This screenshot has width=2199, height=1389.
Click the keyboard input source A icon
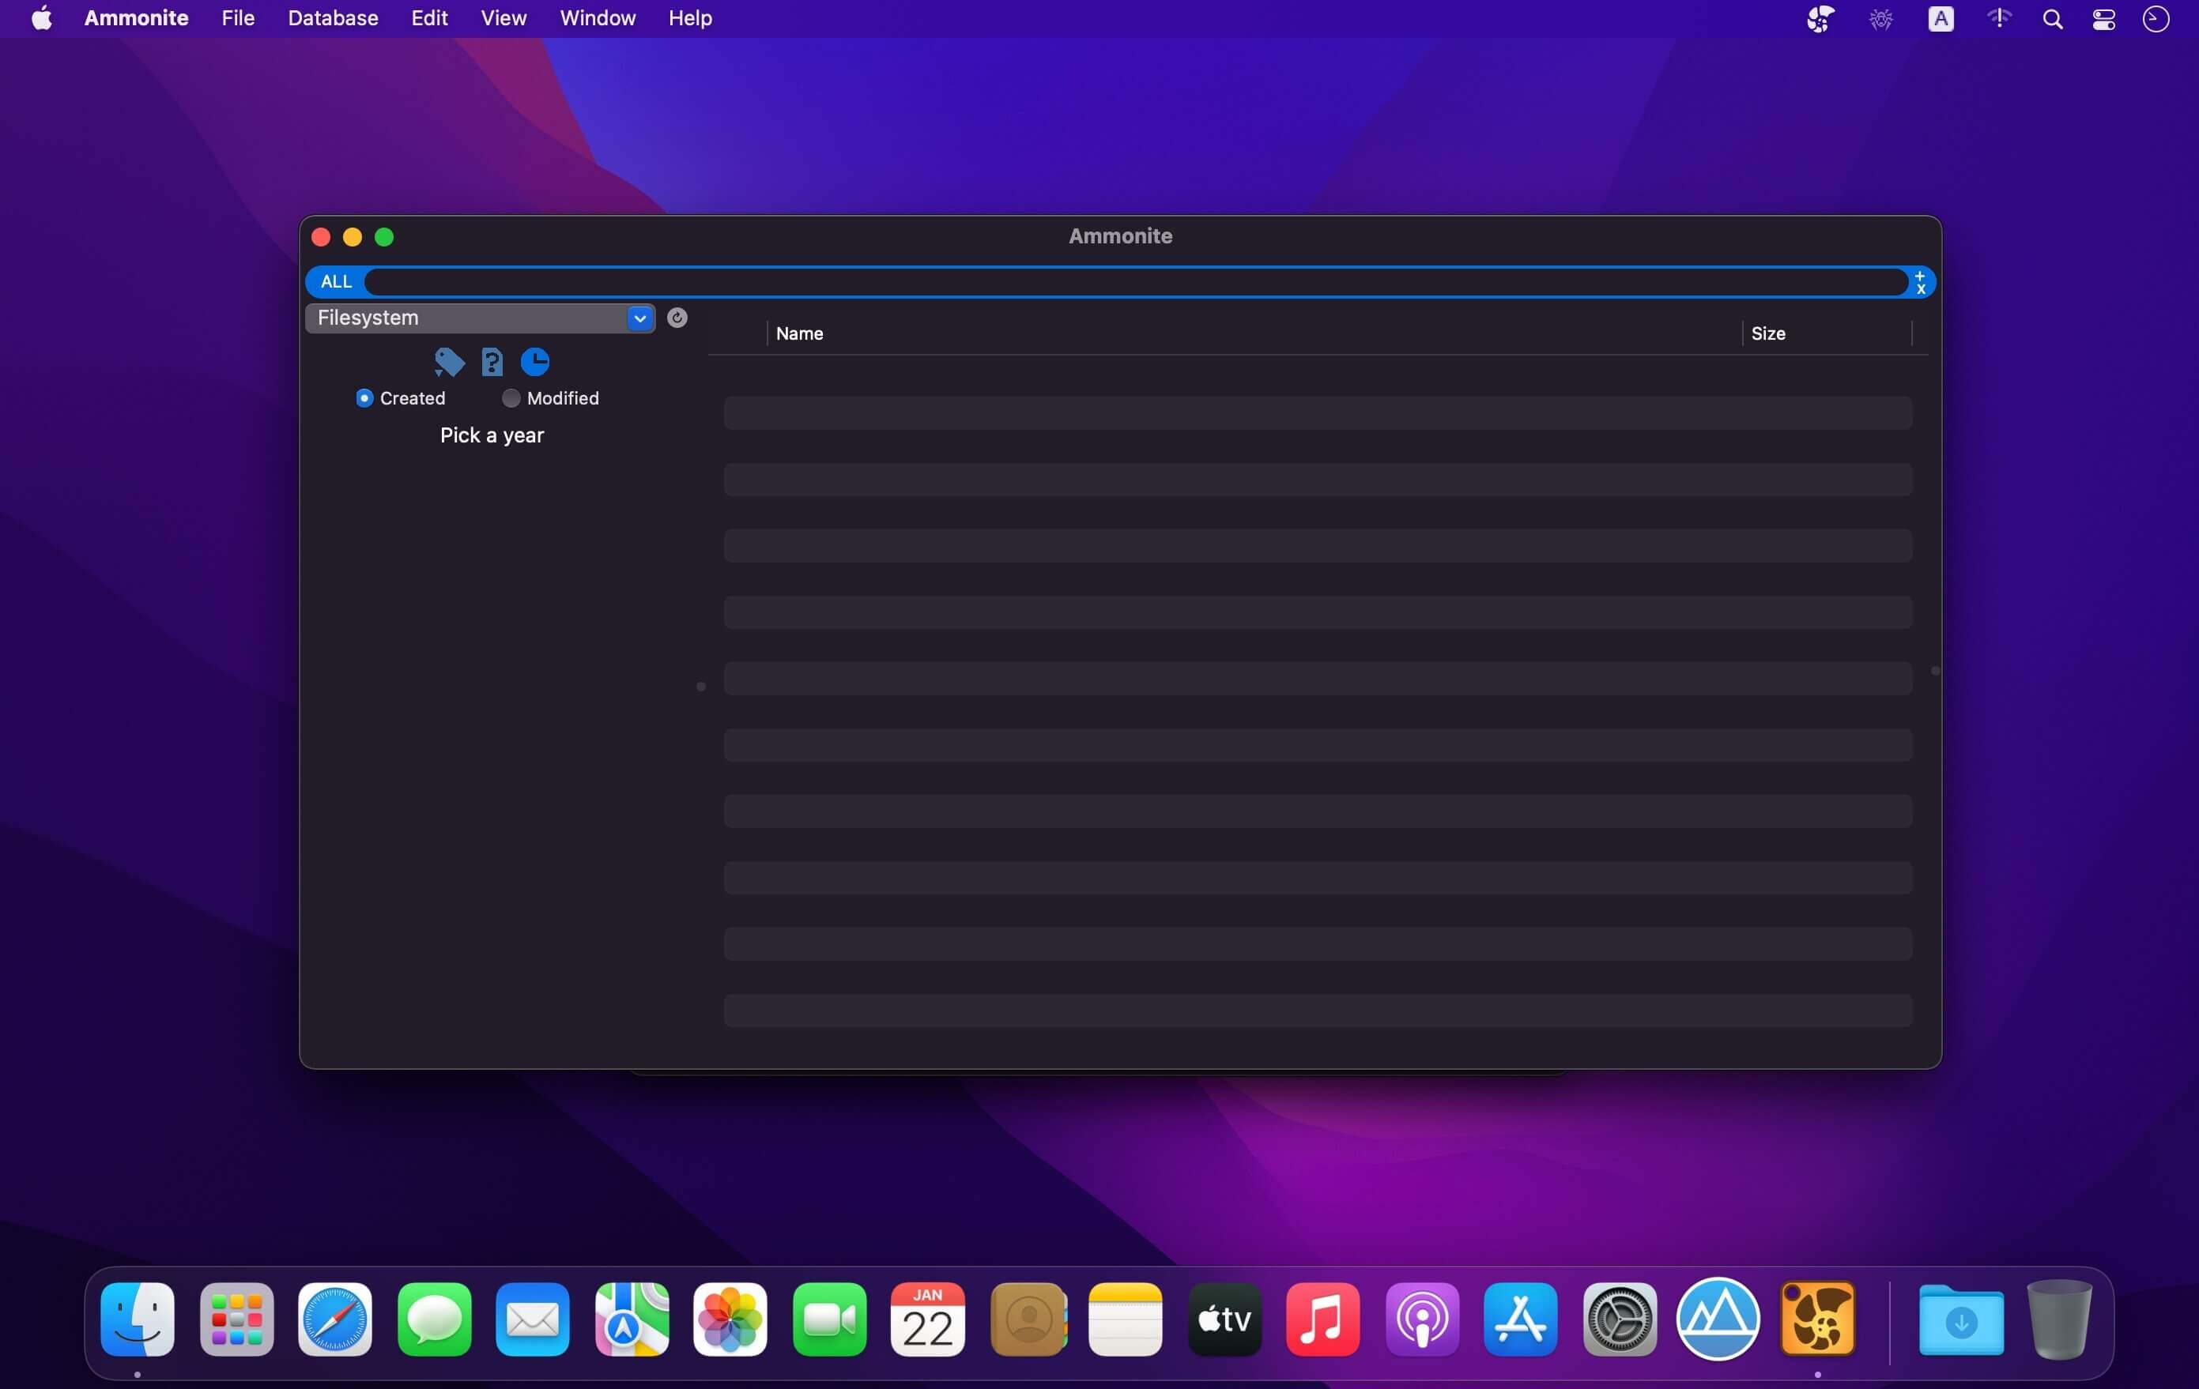tap(1941, 18)
